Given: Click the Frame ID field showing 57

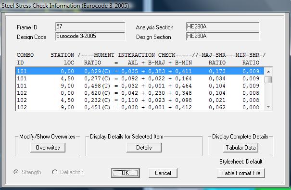Looking at the screenshot, I should click(x=90, y=26).
